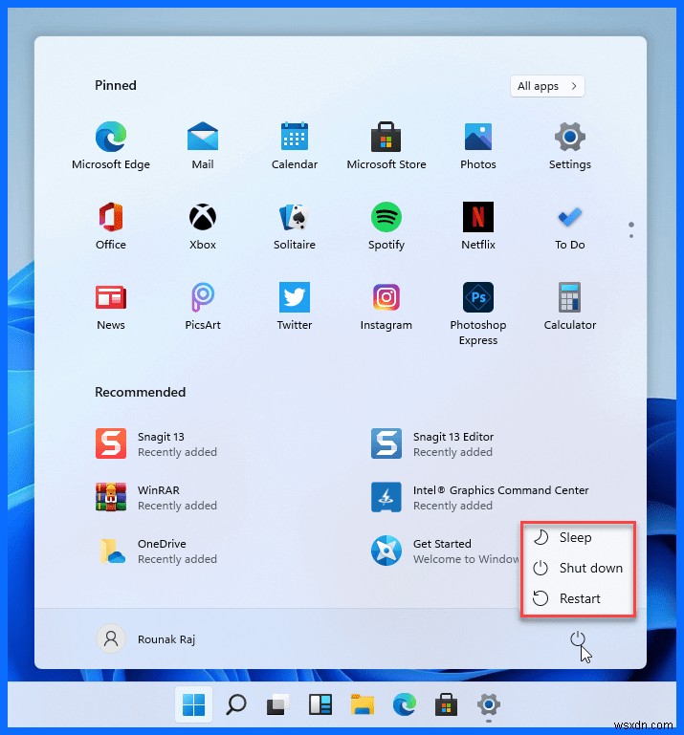This screenshot has width=684, height=735.
Task: Open Microsoft Edge from pinned apps
Action: [x=111, y=146]
